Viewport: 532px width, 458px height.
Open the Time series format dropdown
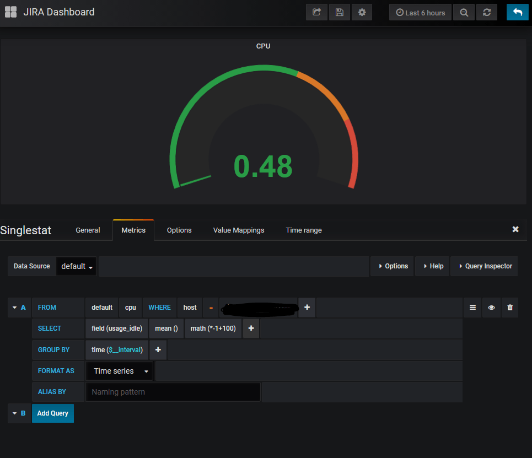tap(120, 371)
